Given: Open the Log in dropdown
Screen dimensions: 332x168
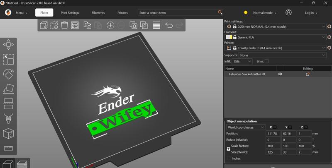Looking at the screenshot, I should point(311,13).
